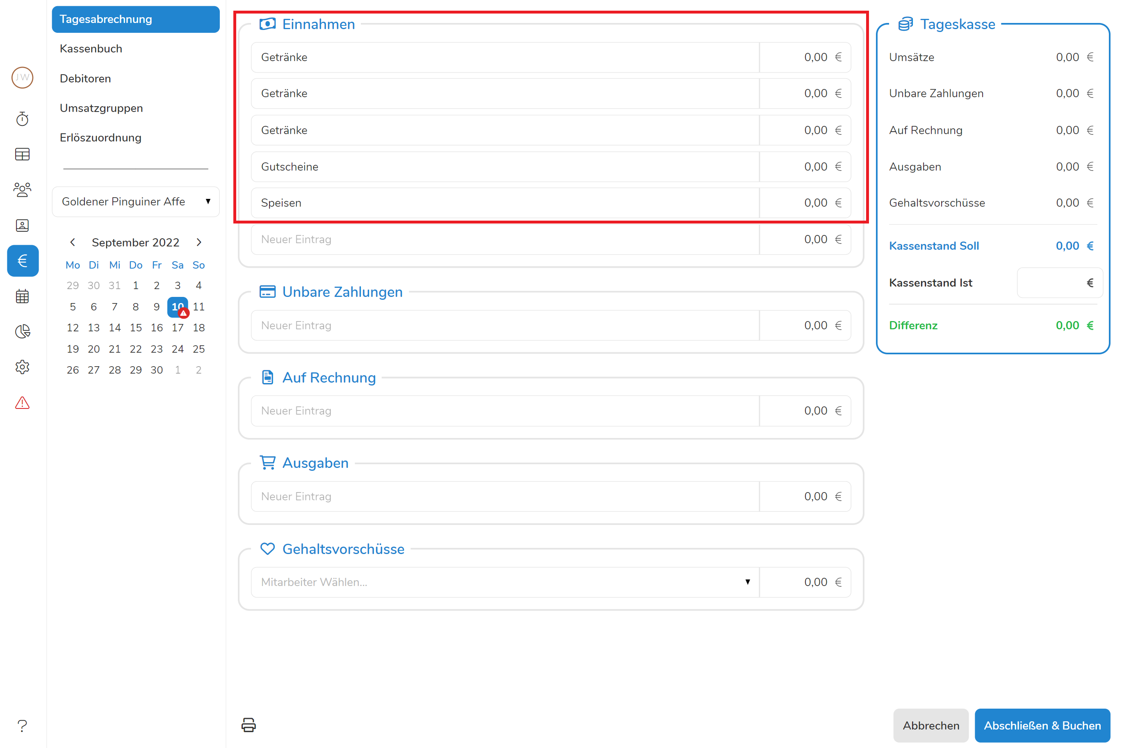Open the calendar grid sidebar icon
The height and width of the screenshot is (748, 1122).
[23, 296]
